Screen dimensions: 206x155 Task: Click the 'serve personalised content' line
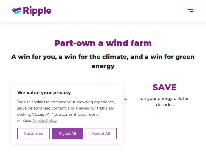click(x=65, y=108)
